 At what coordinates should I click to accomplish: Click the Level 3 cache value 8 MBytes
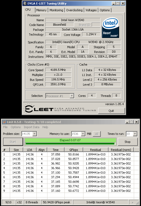point(107,84)
